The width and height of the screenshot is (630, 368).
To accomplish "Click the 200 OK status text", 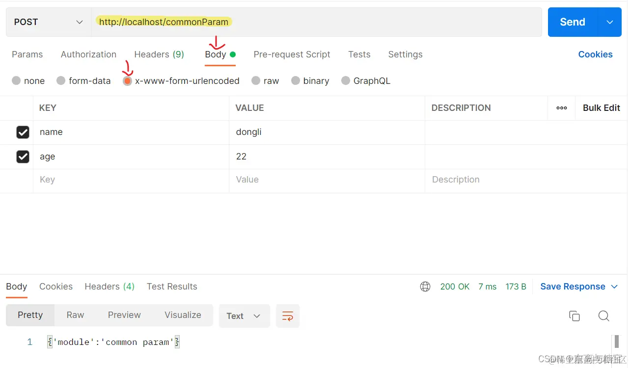I will (455, 287).
